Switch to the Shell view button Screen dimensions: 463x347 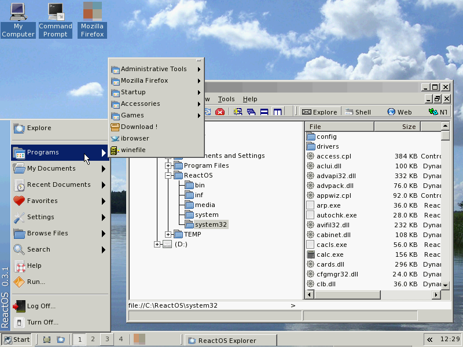pyautogui.click(x=358, y=112)
